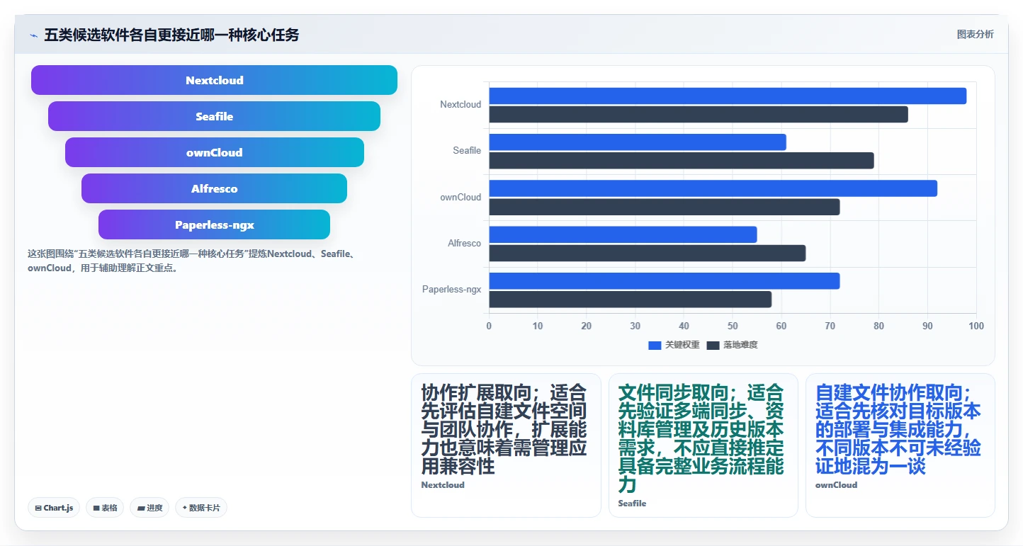Click the 数据卡片 tag chip
The width and height of the screenshot is (1023, 546).
tap(201, 508)
